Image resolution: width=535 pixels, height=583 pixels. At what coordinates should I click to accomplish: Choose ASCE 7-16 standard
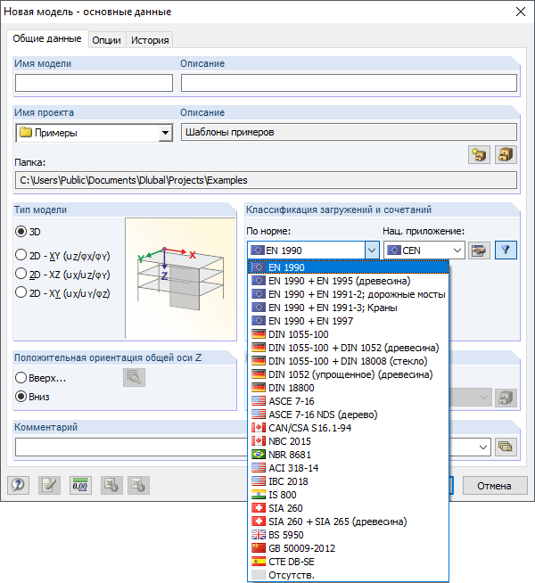[x=349, y=401]
